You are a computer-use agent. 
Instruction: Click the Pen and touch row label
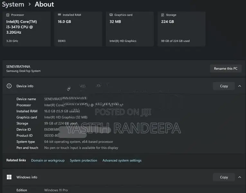[27, 148]
